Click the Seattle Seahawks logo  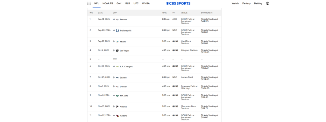117,78
